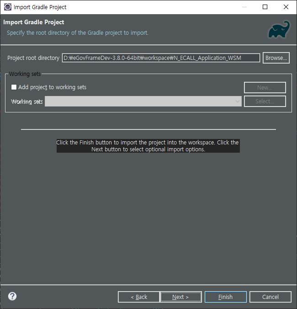Click Finish to import the project
Screen dimensions: 297x309
pos(226,297)
